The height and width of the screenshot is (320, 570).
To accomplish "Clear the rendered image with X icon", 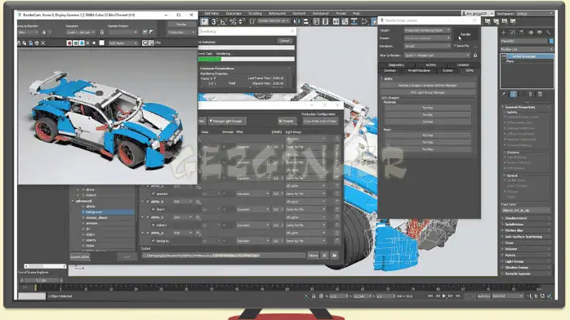I will pos(43,43).
